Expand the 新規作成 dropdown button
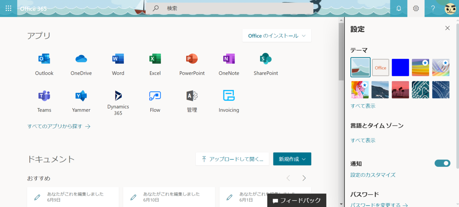This screenshot has width=459, height=207. click(292, 159)
